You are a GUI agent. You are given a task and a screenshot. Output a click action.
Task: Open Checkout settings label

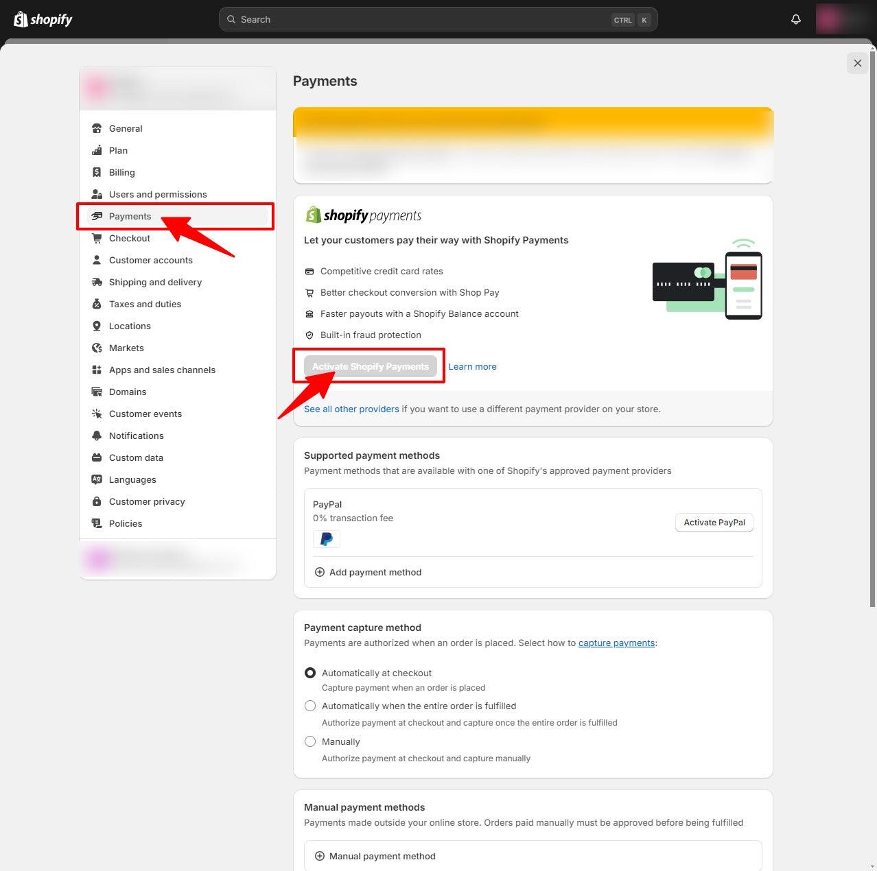(130, 238)
